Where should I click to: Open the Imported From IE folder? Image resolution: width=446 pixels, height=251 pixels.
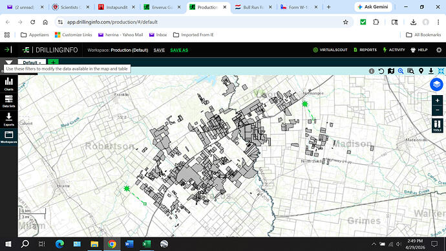point(193,35)
